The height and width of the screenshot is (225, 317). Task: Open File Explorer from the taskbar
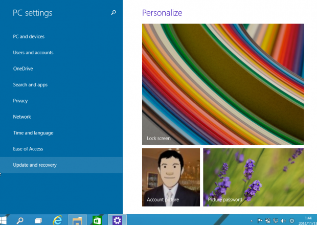[77, 220]
